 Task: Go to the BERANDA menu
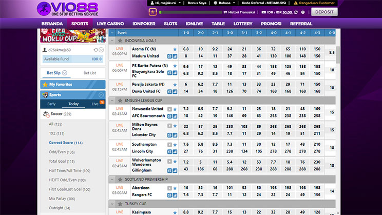tap(52, 24)
